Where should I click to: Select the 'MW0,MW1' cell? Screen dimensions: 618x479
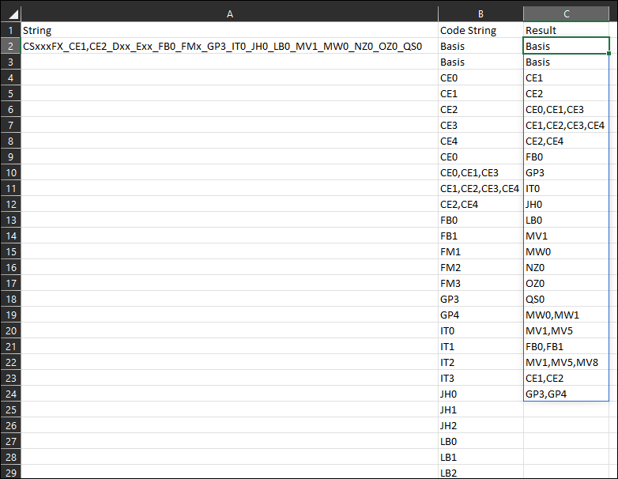566,315
